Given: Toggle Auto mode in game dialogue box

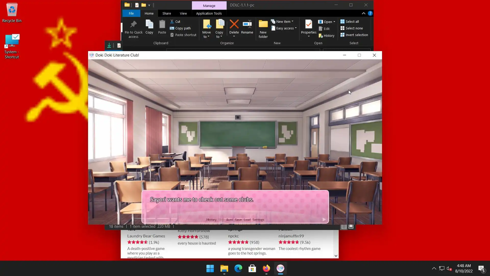Looking at the screenshot, I should click(229, 220).
